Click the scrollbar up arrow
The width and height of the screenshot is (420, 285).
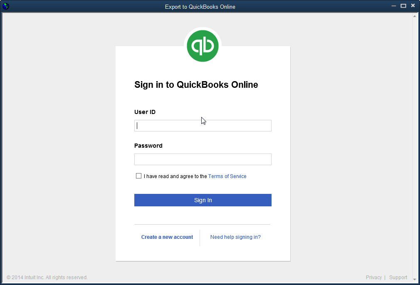point(415,16)
